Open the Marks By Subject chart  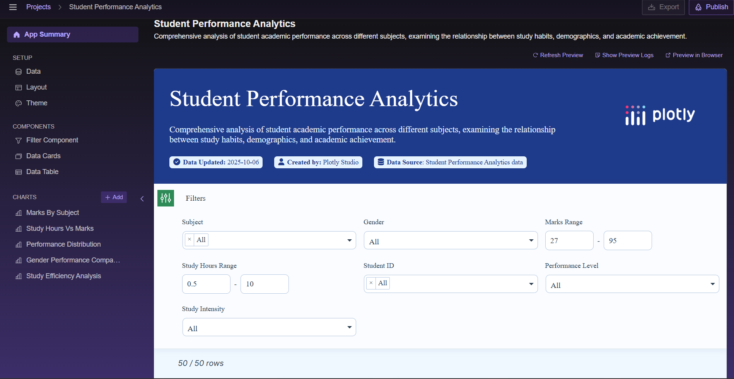pyautogui.click(x=52, y=213)
